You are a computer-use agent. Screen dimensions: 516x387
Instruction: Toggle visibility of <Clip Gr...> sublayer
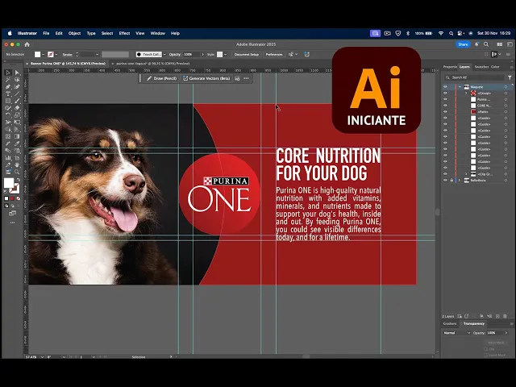pyautogui.click(x=445, y=174)
